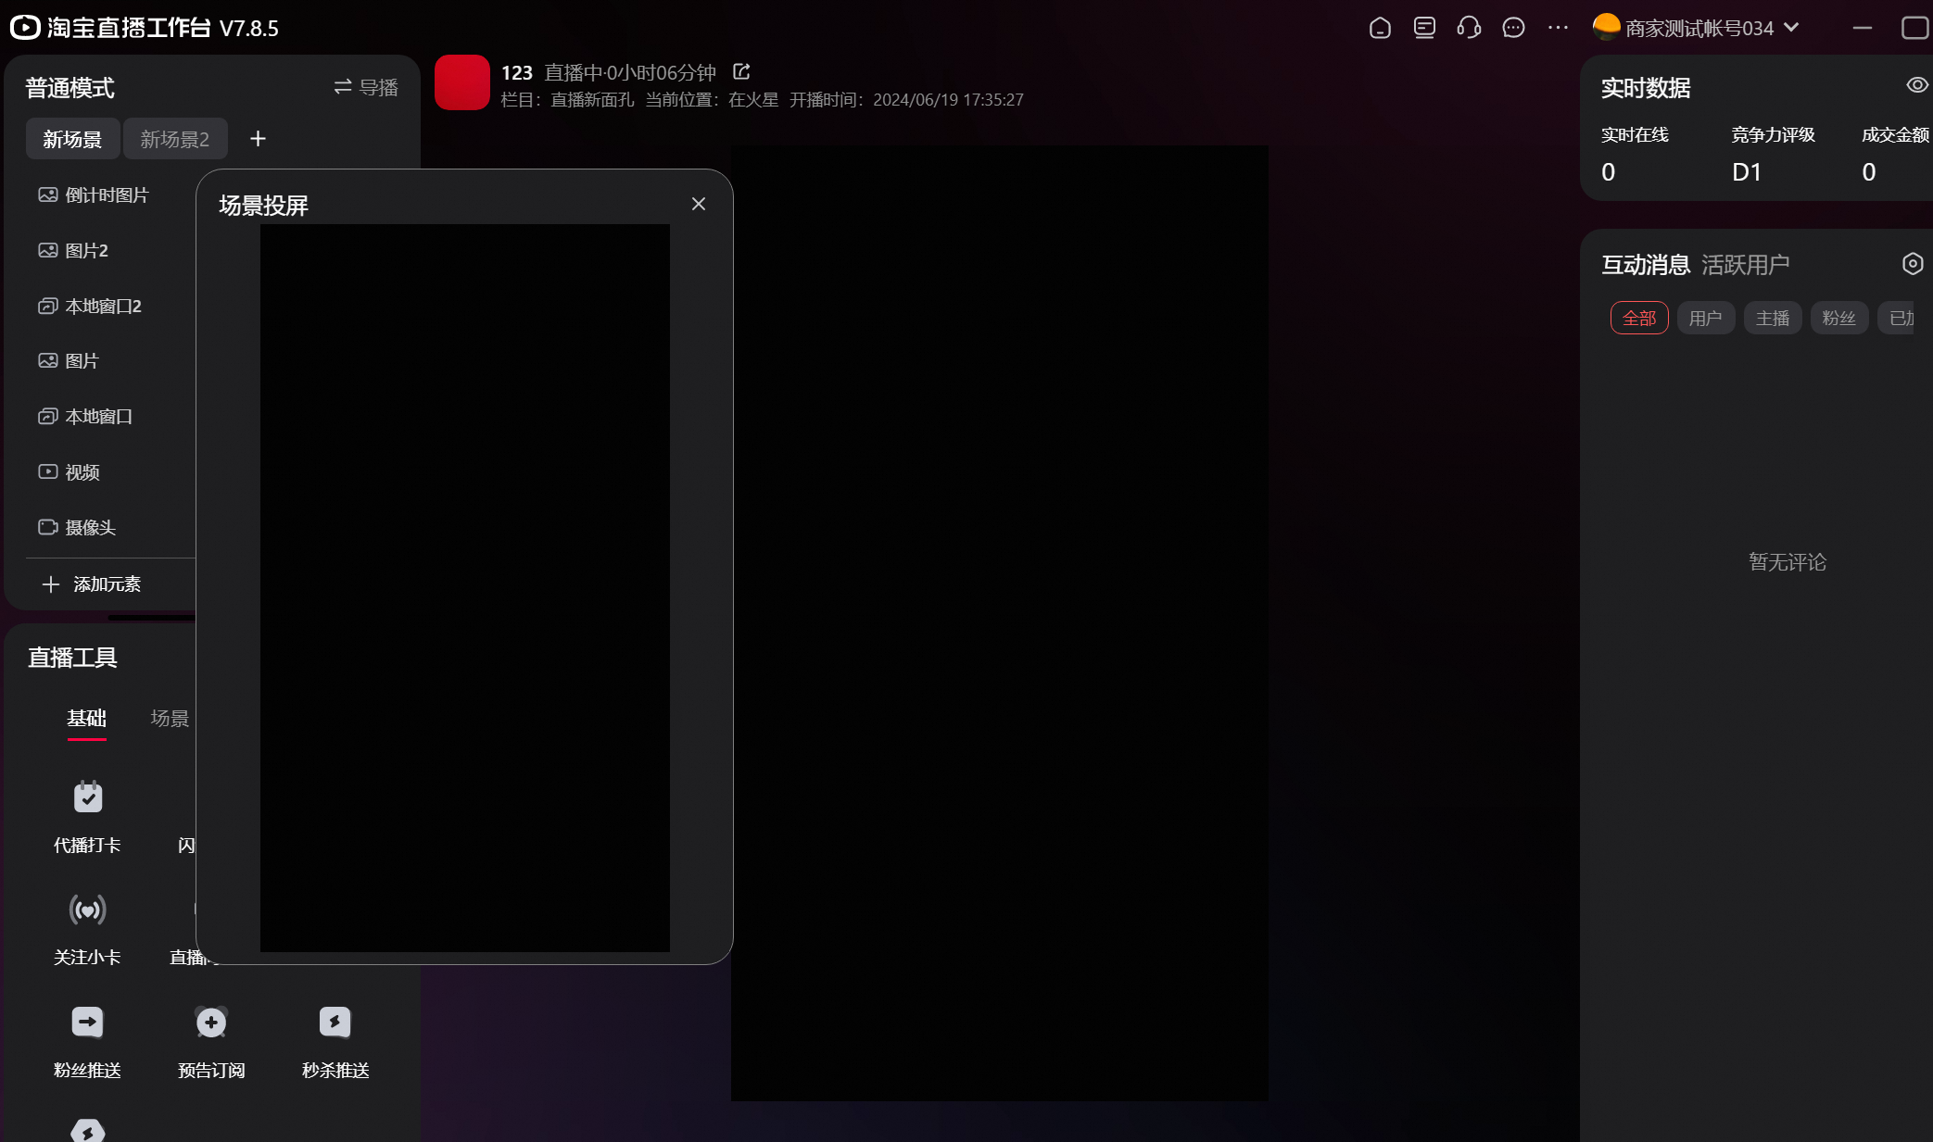Open the 预告订阅 tool
1933x1142 pixels.
pyautogui.click(x=211, y=1042)
